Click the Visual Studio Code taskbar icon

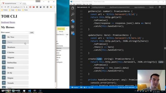[x=30, y=91]
